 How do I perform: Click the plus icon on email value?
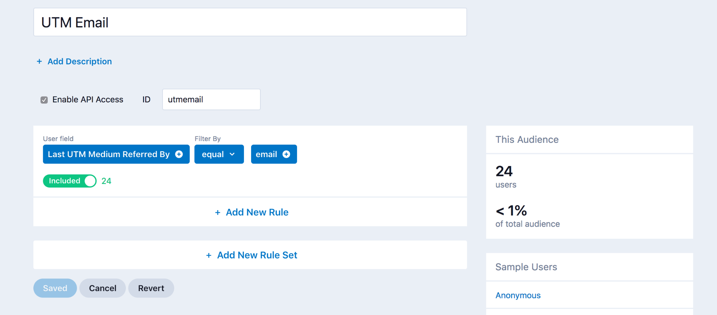tap(286, 154)
